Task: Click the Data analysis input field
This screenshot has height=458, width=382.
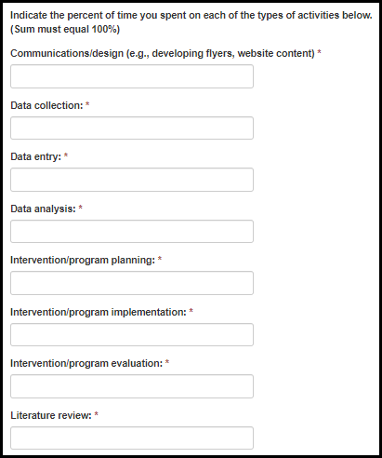Action: tap(132, 232)
